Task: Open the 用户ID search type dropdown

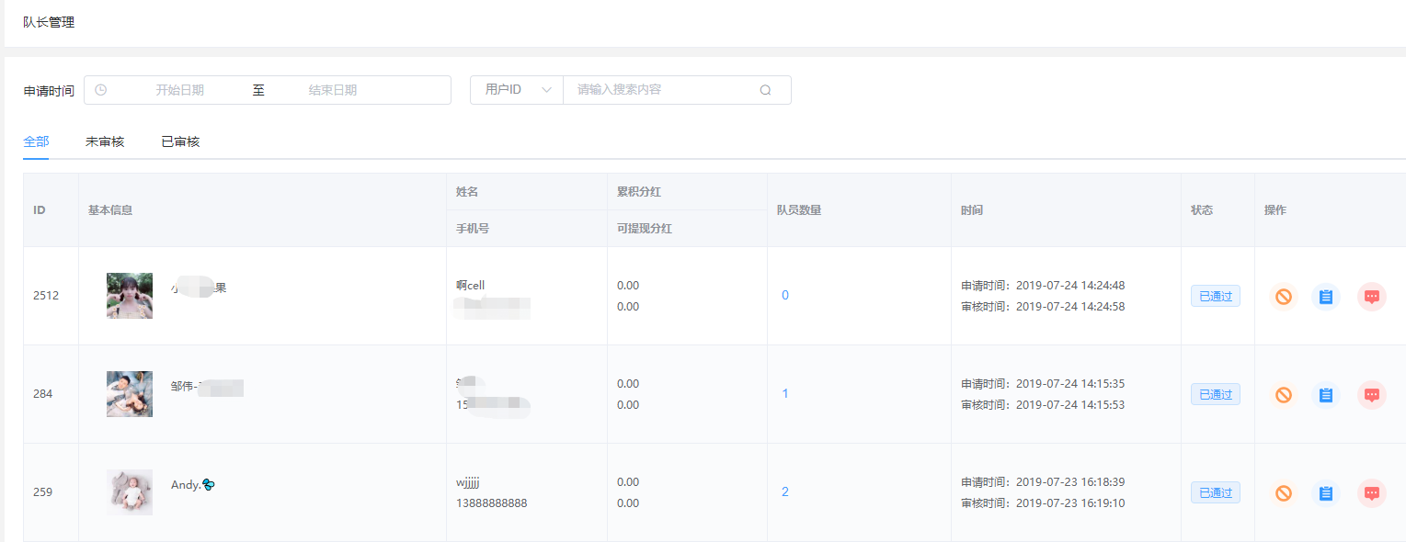Action: click(517, 90)
